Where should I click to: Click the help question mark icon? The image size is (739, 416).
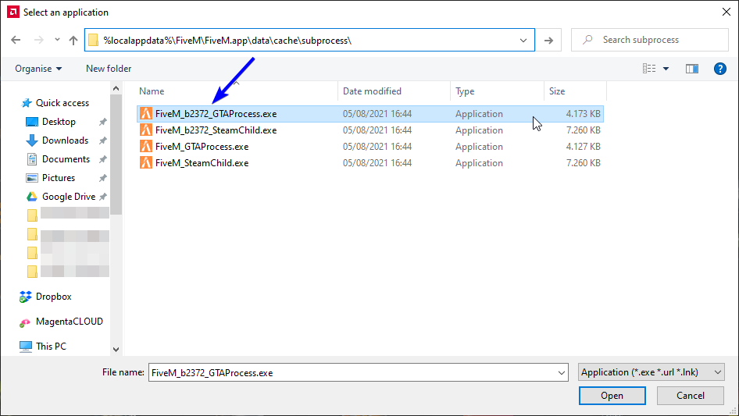pyautogui.click(x=720, y=69)
